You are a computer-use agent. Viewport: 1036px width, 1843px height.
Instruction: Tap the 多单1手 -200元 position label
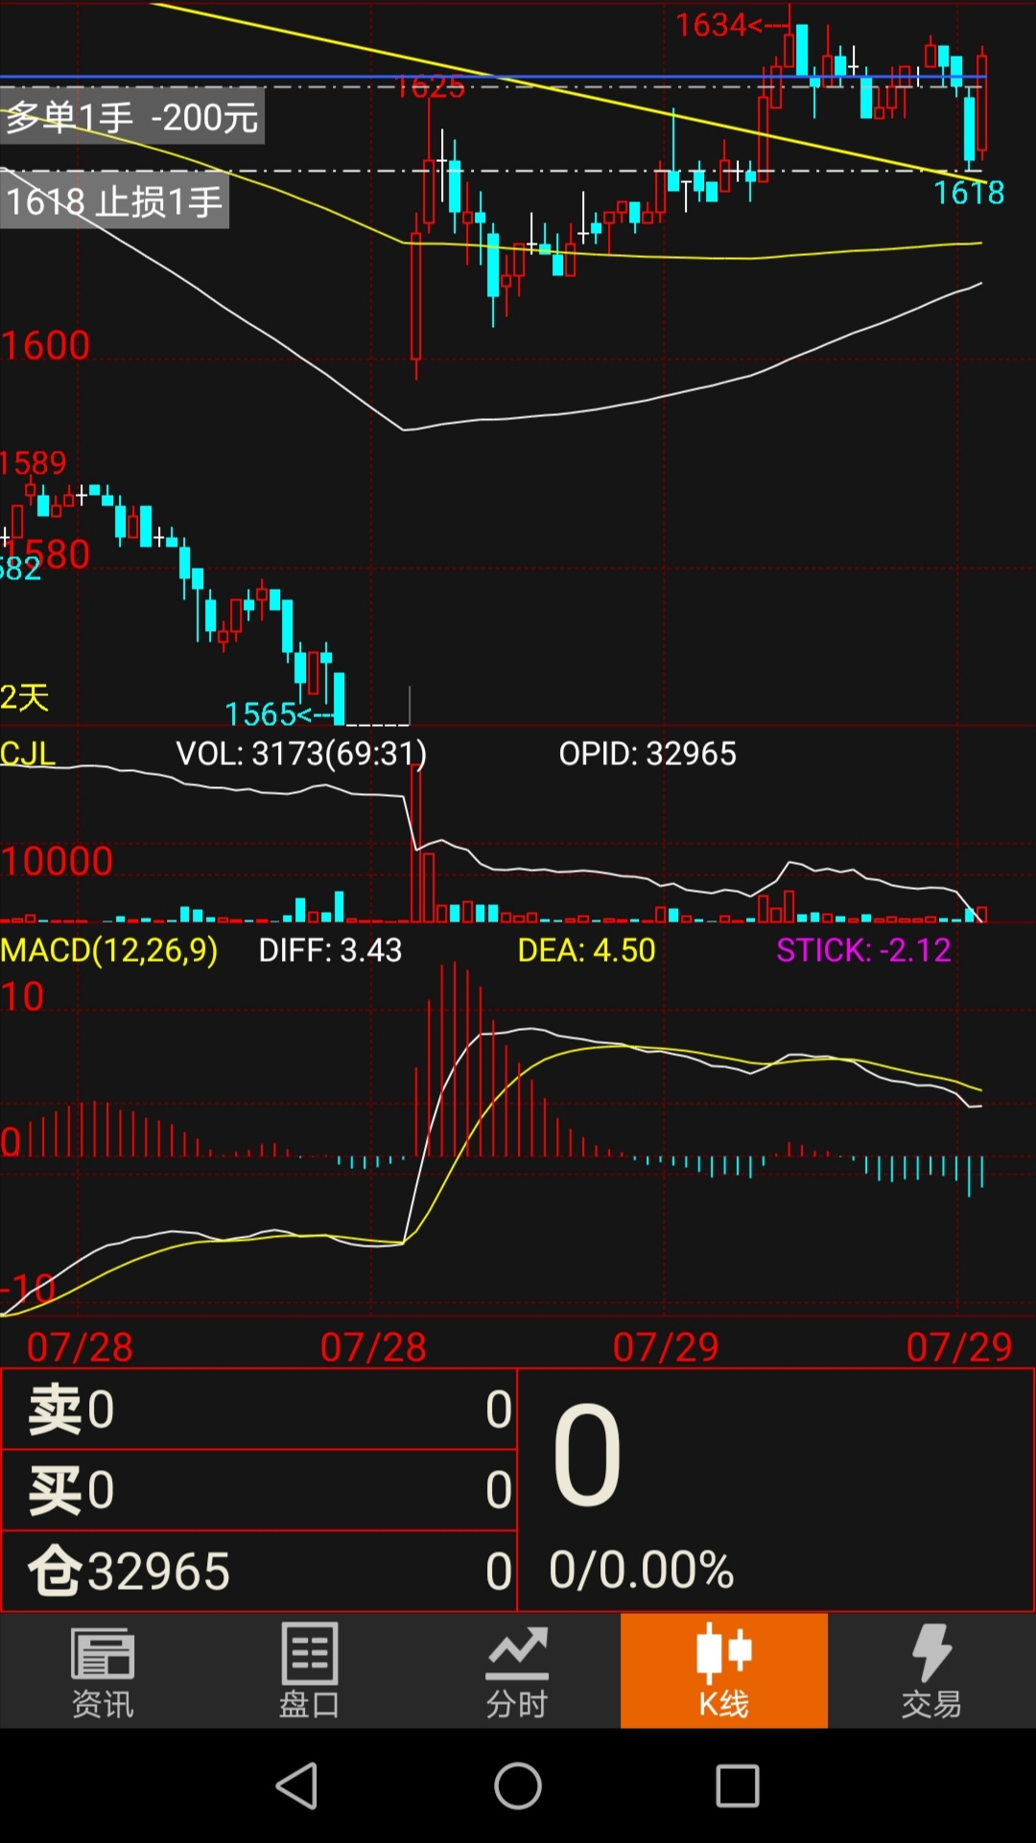(x=132, y=118)
